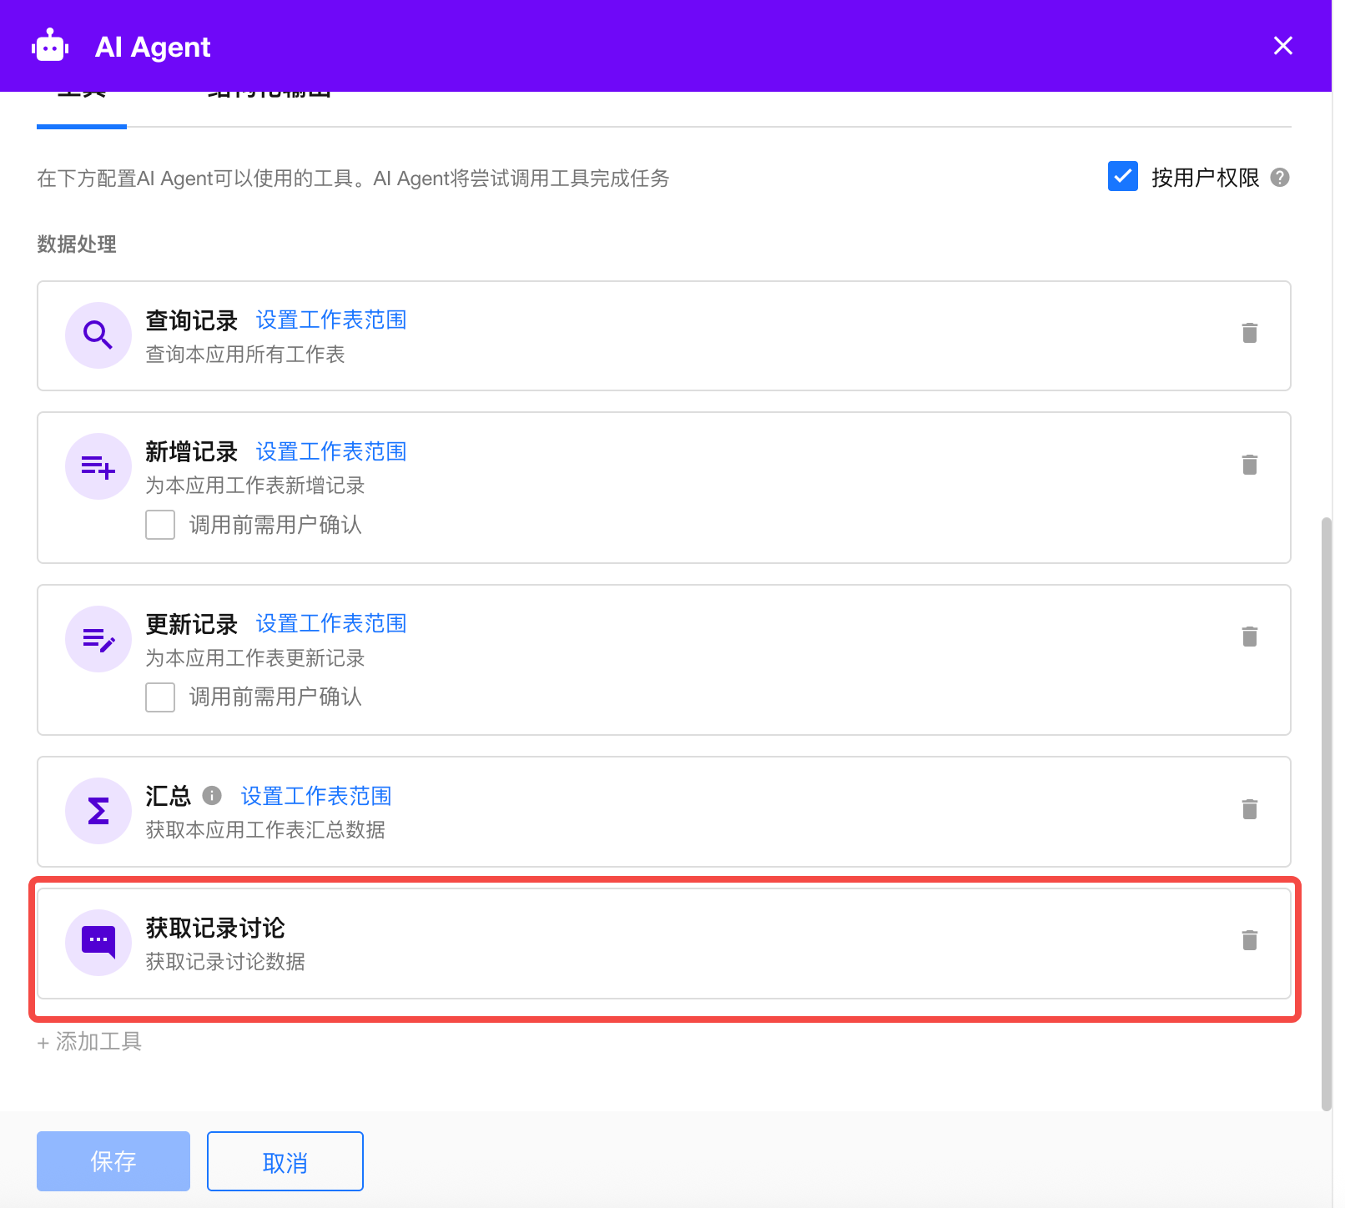The width and height of the screenshot is (1345, 1208).
Task: Delete the 更新记录 tool
Action: point(1250,637)
